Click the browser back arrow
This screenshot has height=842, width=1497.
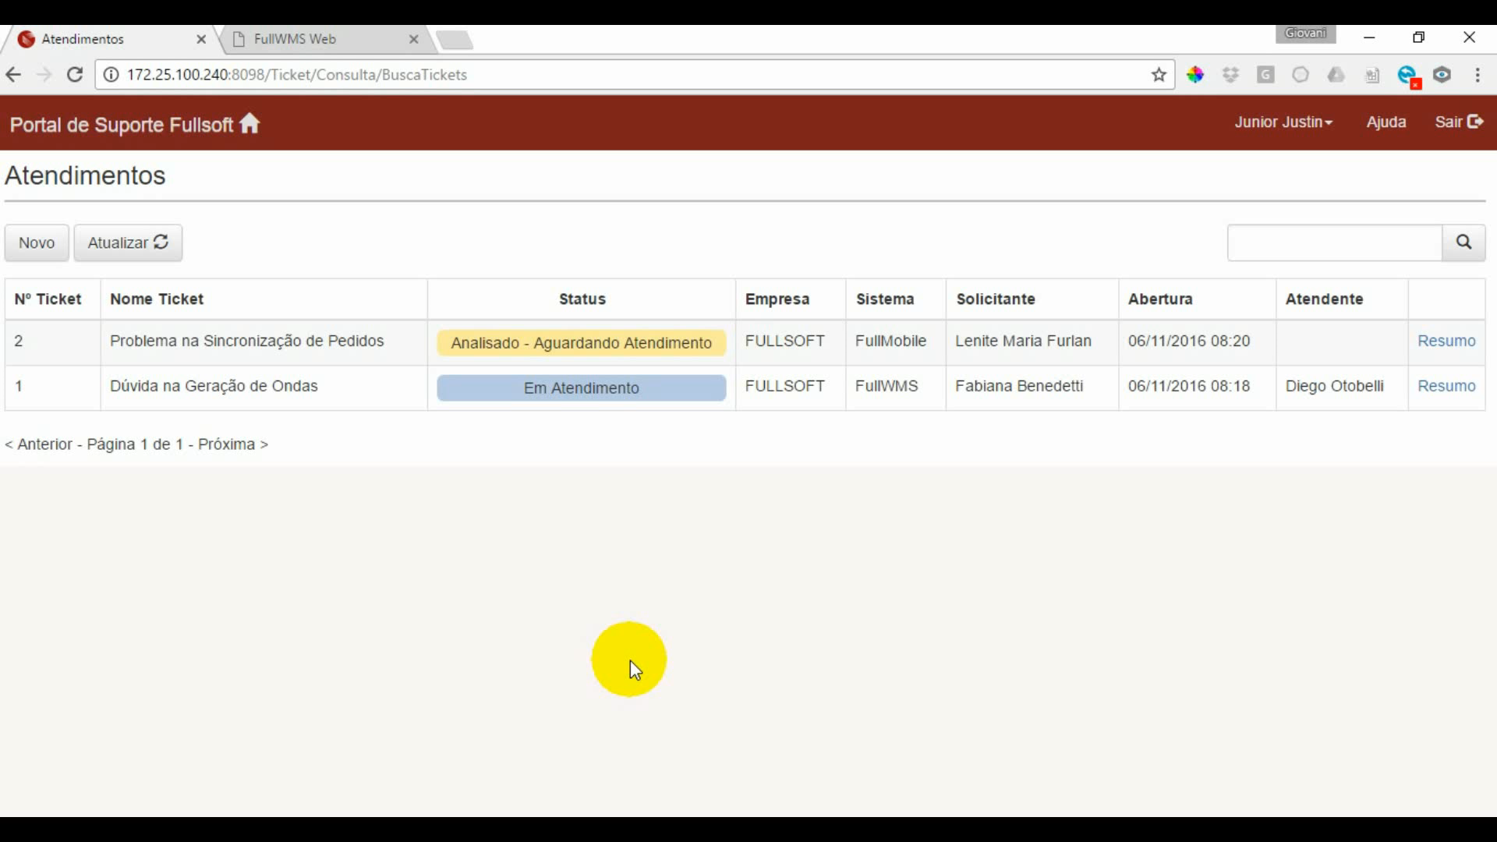click(13, 75)
